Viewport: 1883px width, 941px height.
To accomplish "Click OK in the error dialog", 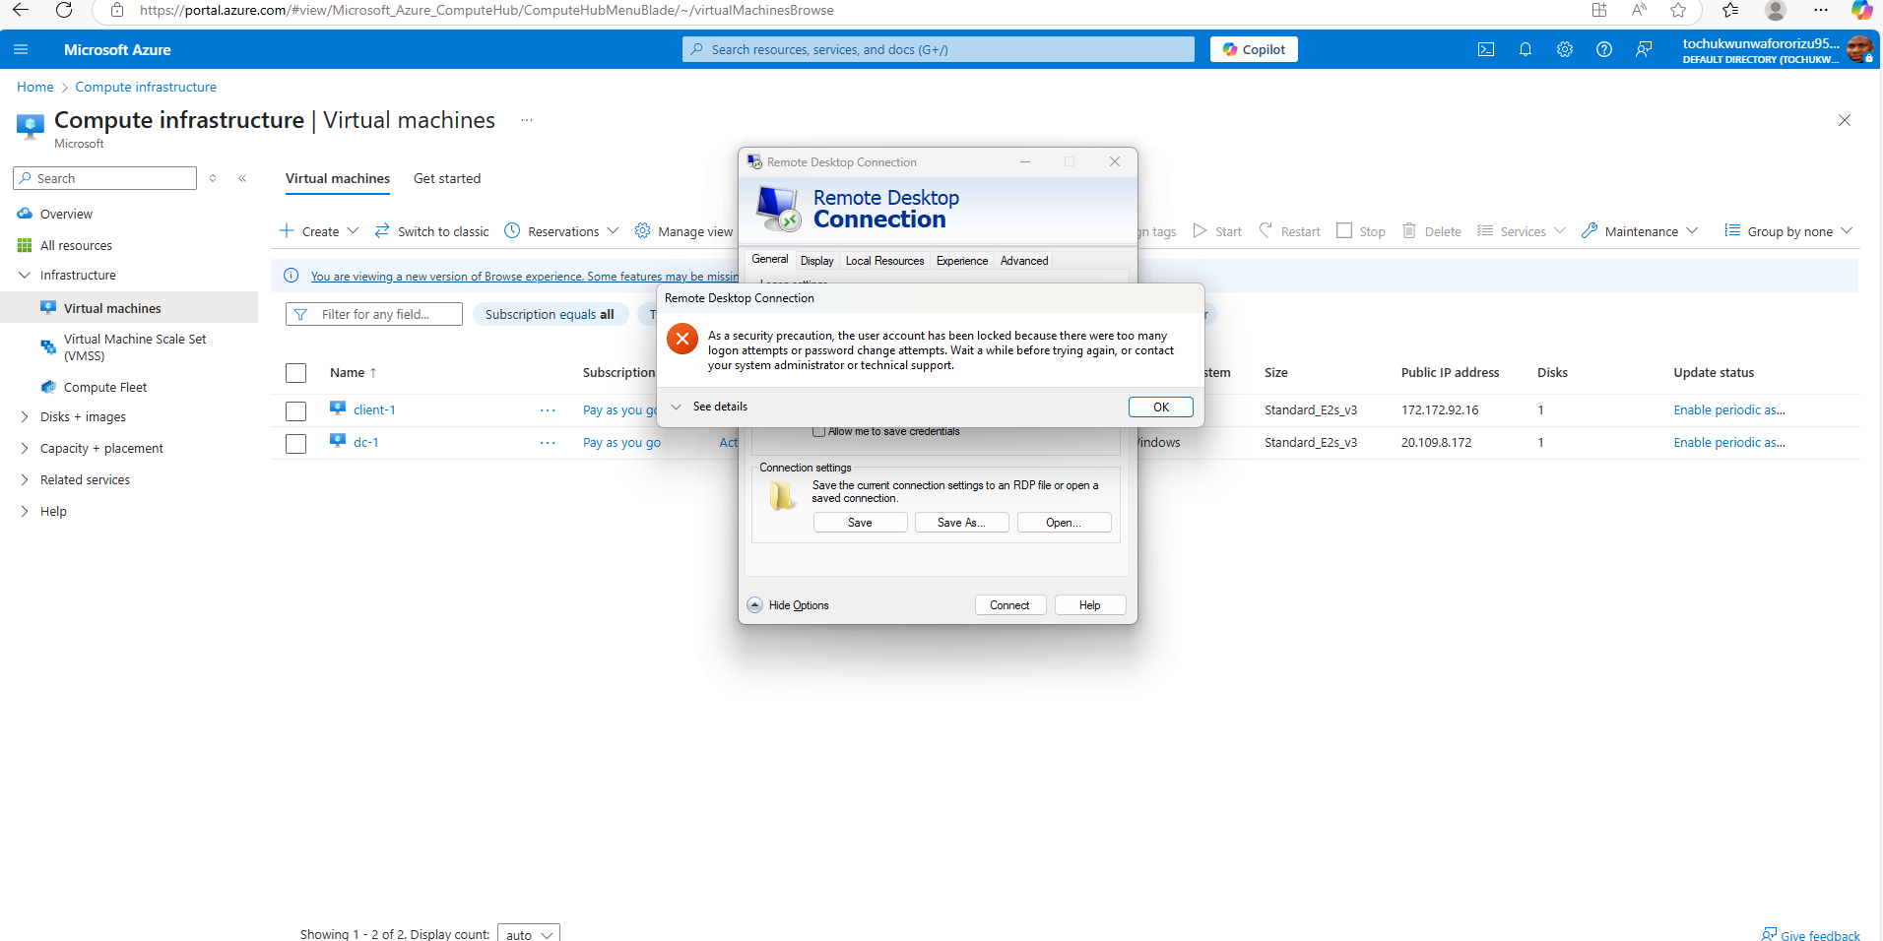I will (x=1161, y=407).
